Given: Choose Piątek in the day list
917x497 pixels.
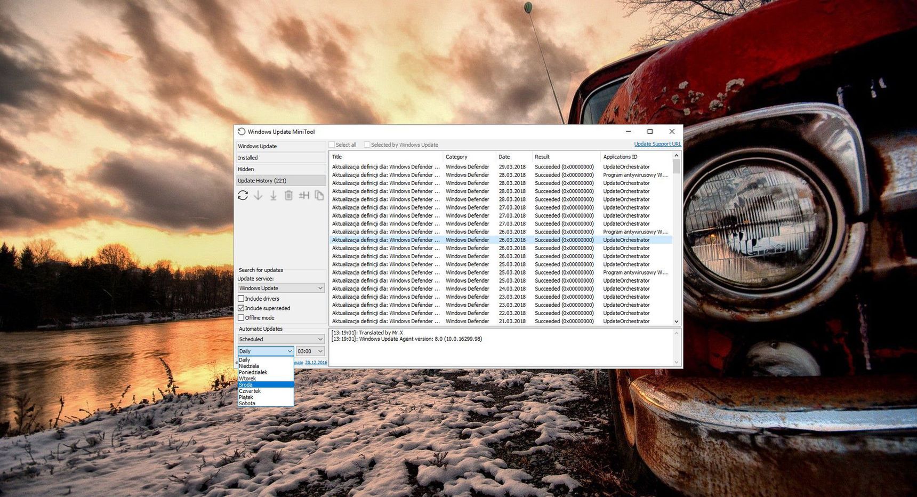Looking at the screenshot, I should pos(266,397).
